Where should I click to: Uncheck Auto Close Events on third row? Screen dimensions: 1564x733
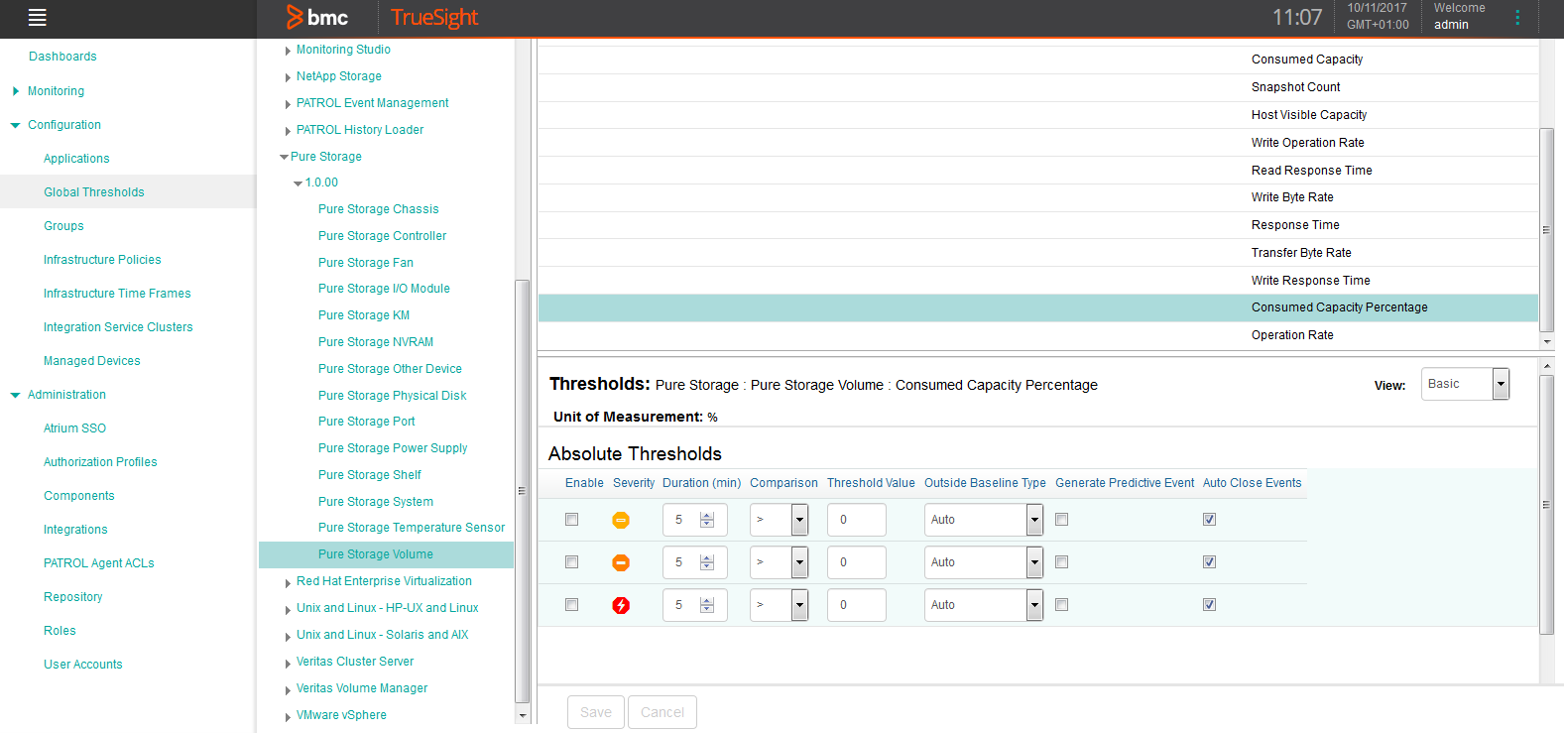(1209, 605)
